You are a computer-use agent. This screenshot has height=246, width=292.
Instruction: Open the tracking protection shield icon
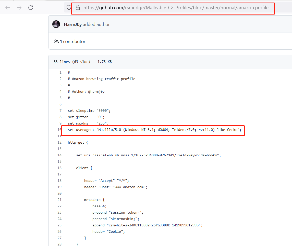click(x=69, y=8)
